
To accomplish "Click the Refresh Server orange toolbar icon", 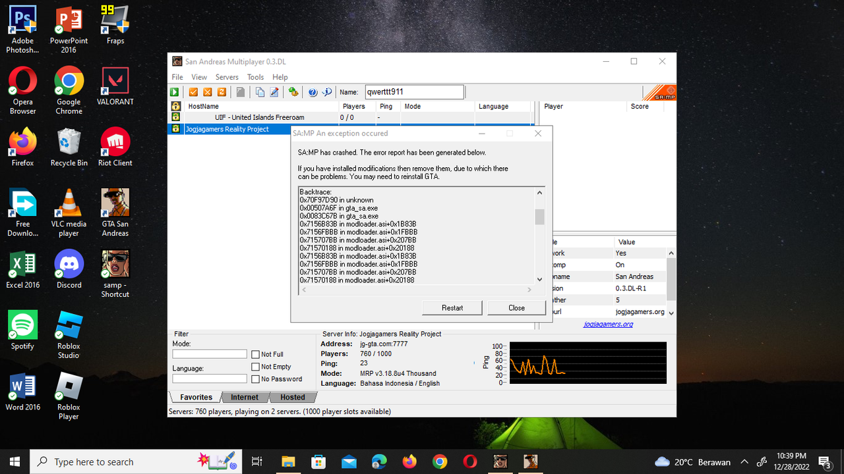I will coord(222,93).
